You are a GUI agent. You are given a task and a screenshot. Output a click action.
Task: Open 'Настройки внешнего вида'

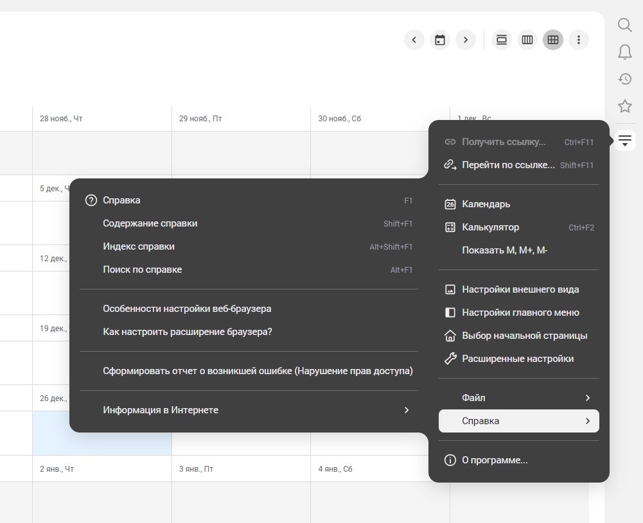click(519, 289)
